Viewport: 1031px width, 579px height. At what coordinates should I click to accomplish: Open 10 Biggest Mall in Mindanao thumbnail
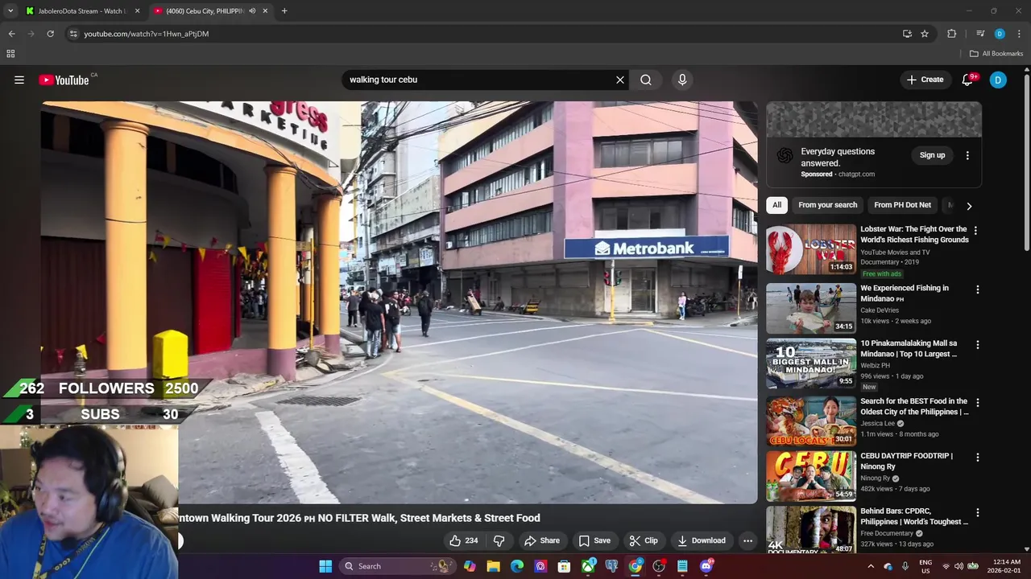(811, 363)
